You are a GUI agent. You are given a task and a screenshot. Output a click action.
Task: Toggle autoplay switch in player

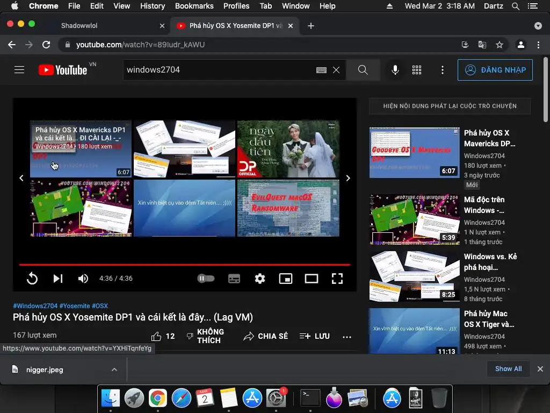click(x=206, y=279)
